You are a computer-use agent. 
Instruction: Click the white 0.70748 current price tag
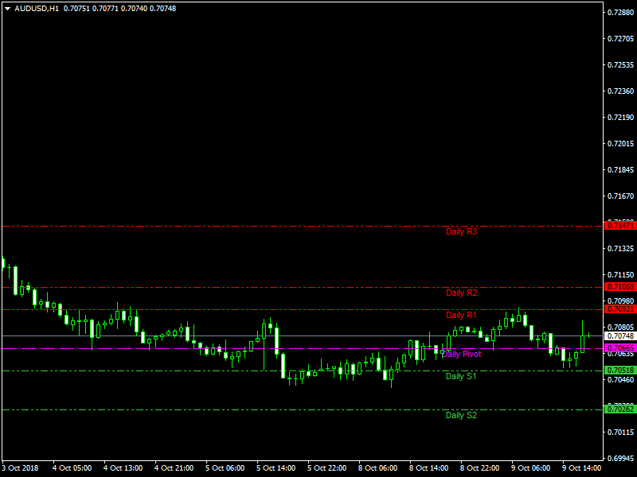(x=620, y=336)
